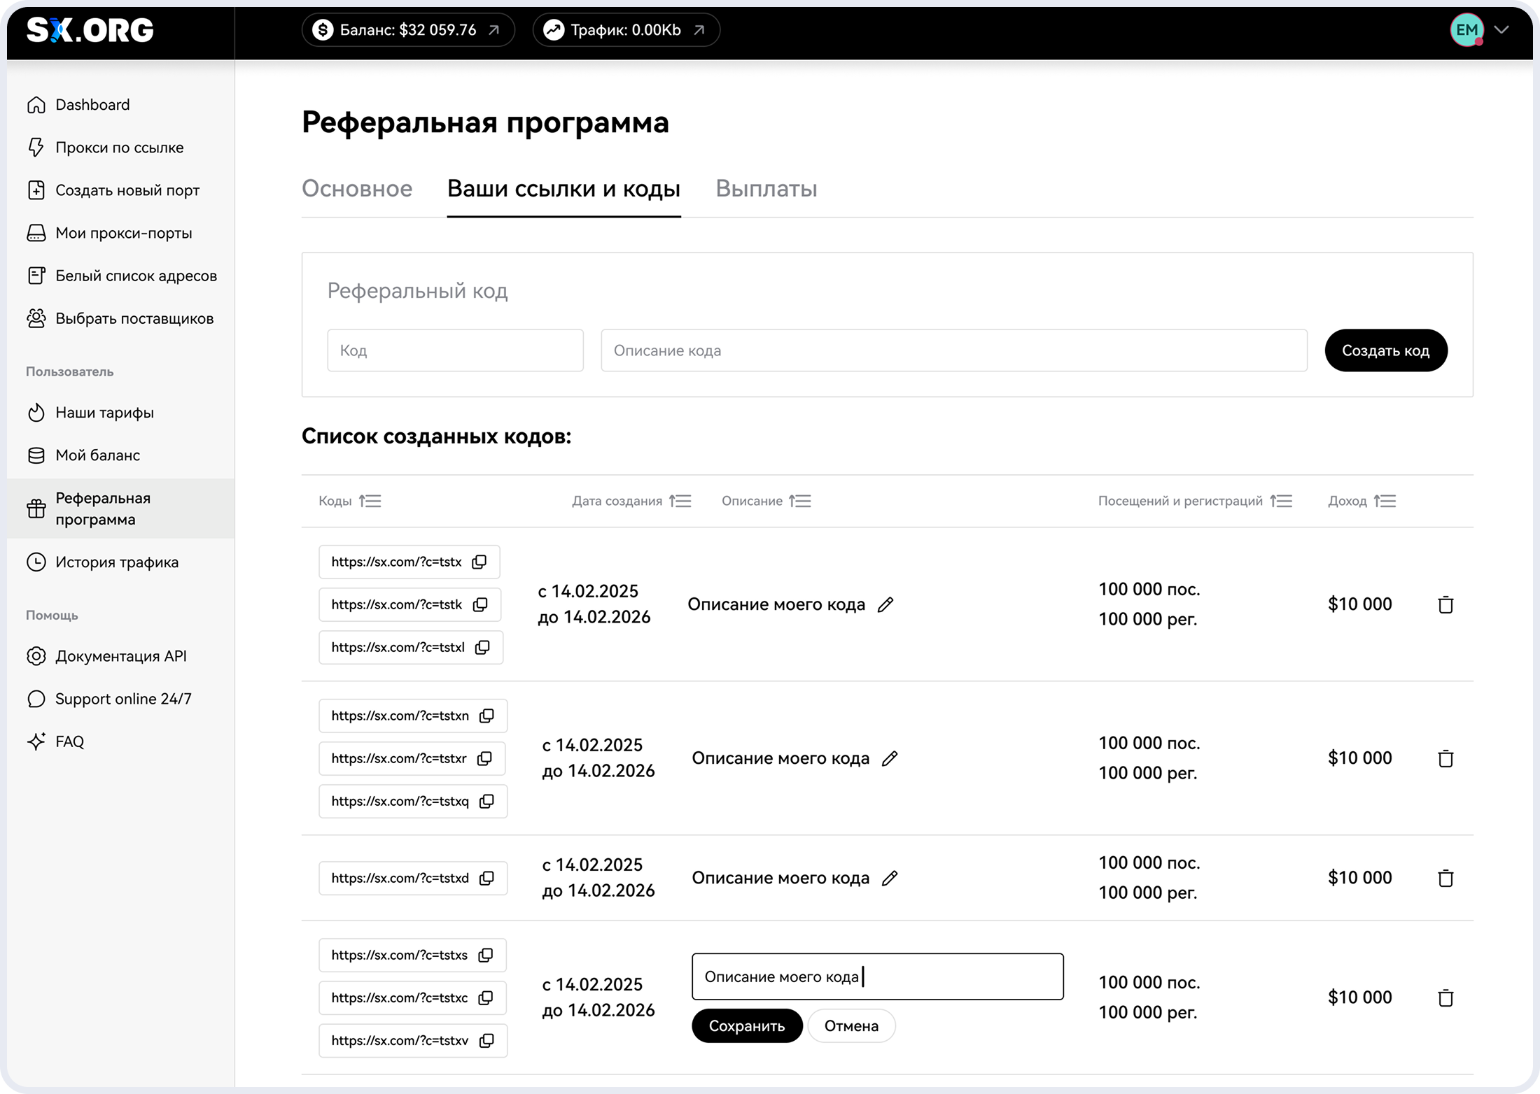Image resolution: width=1540 pixels, height=1094 pixels.
Task: Sort table by Доход column
Action: (x=1385, y=501)
